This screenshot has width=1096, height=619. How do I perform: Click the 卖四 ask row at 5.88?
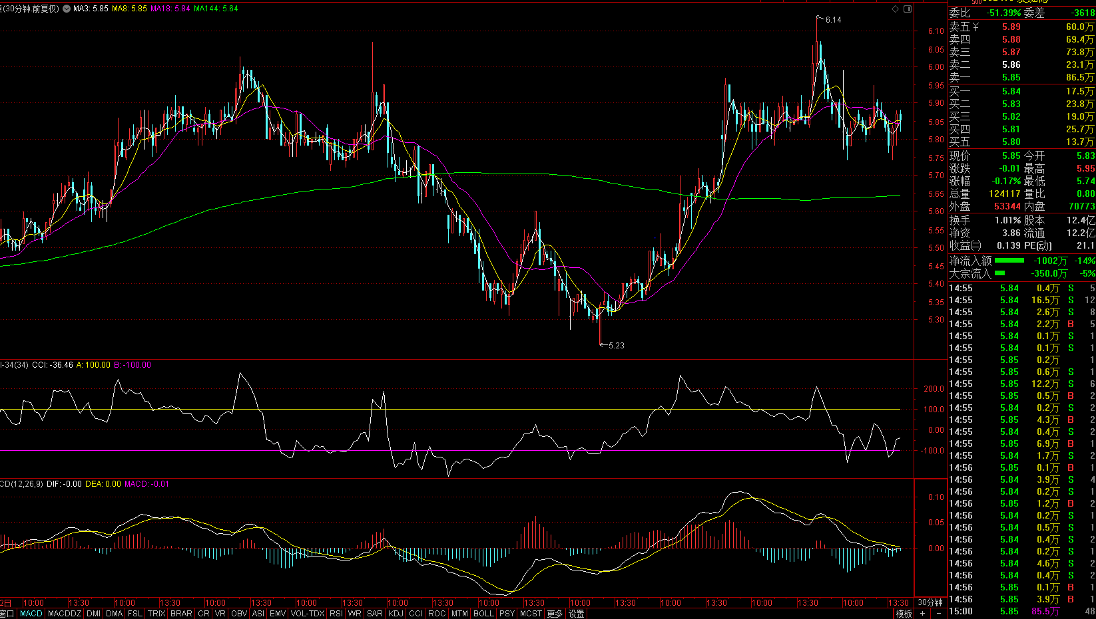[x=1021, y=39]
